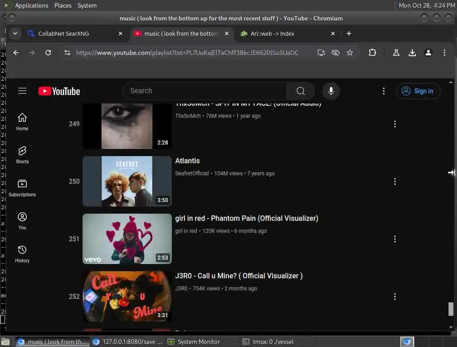Go forward in browser

coord(32,53)
